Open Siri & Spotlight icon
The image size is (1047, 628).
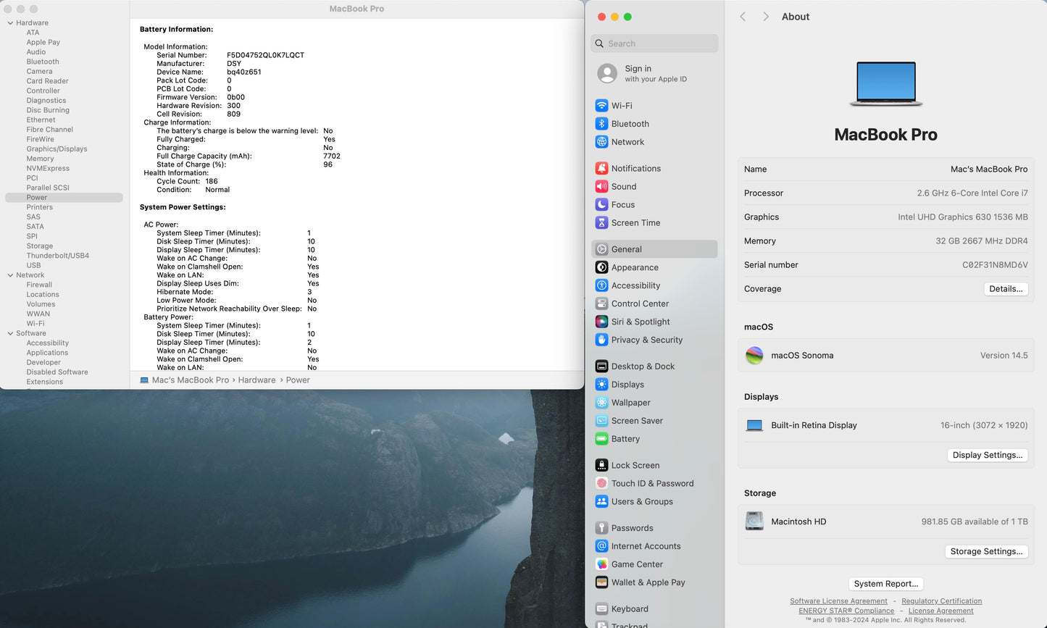click(601, 322)
